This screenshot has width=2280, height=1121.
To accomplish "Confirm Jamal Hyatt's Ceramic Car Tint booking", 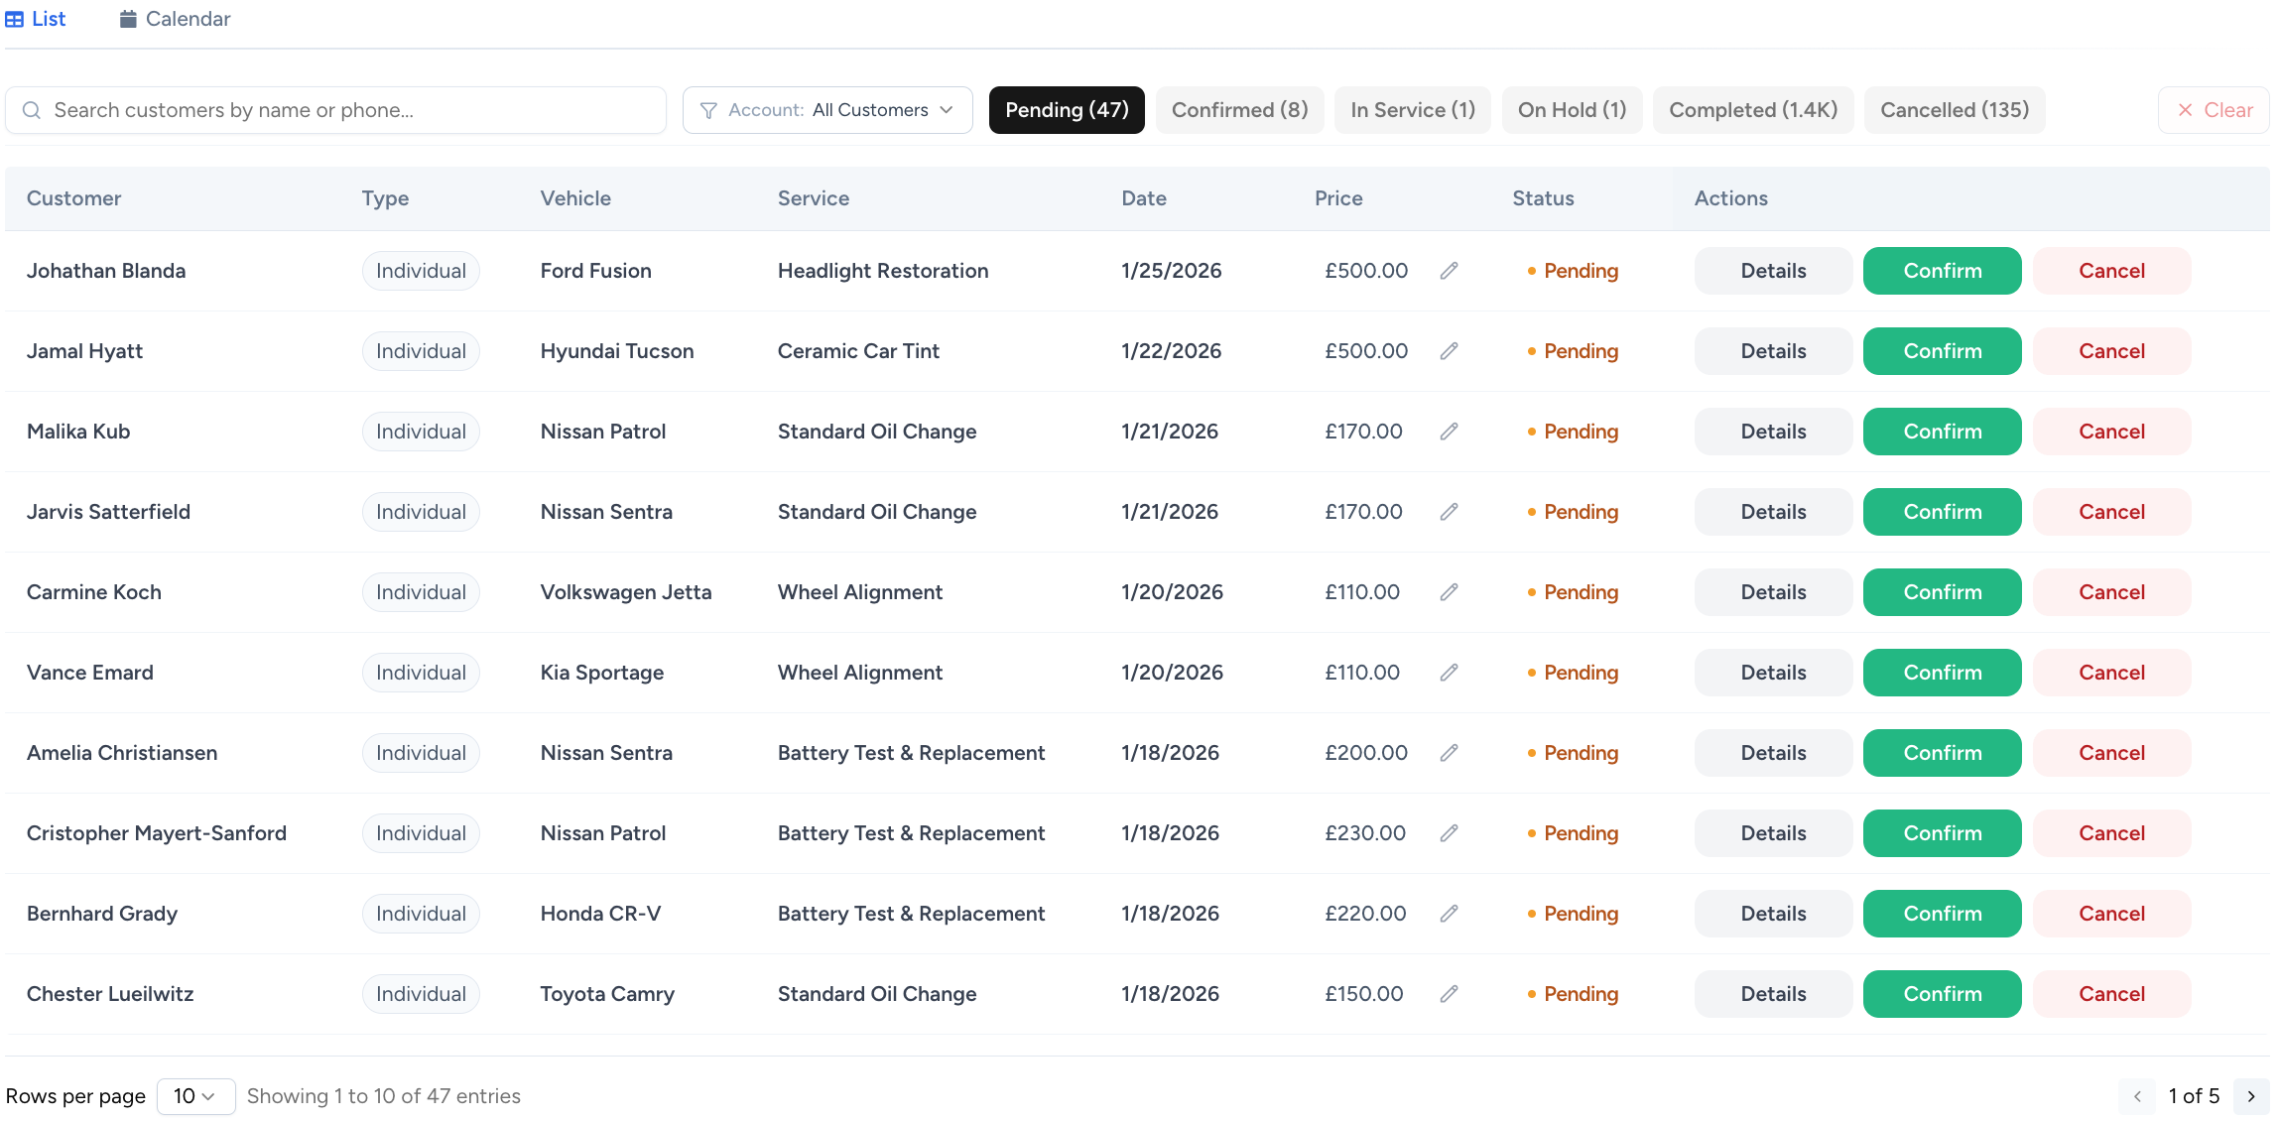I will coord(1940,350).
